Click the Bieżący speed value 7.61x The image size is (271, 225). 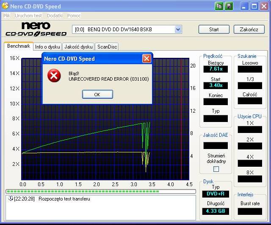216,69
